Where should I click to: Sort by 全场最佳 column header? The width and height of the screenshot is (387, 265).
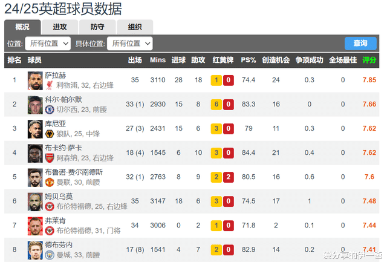point(343,60)
